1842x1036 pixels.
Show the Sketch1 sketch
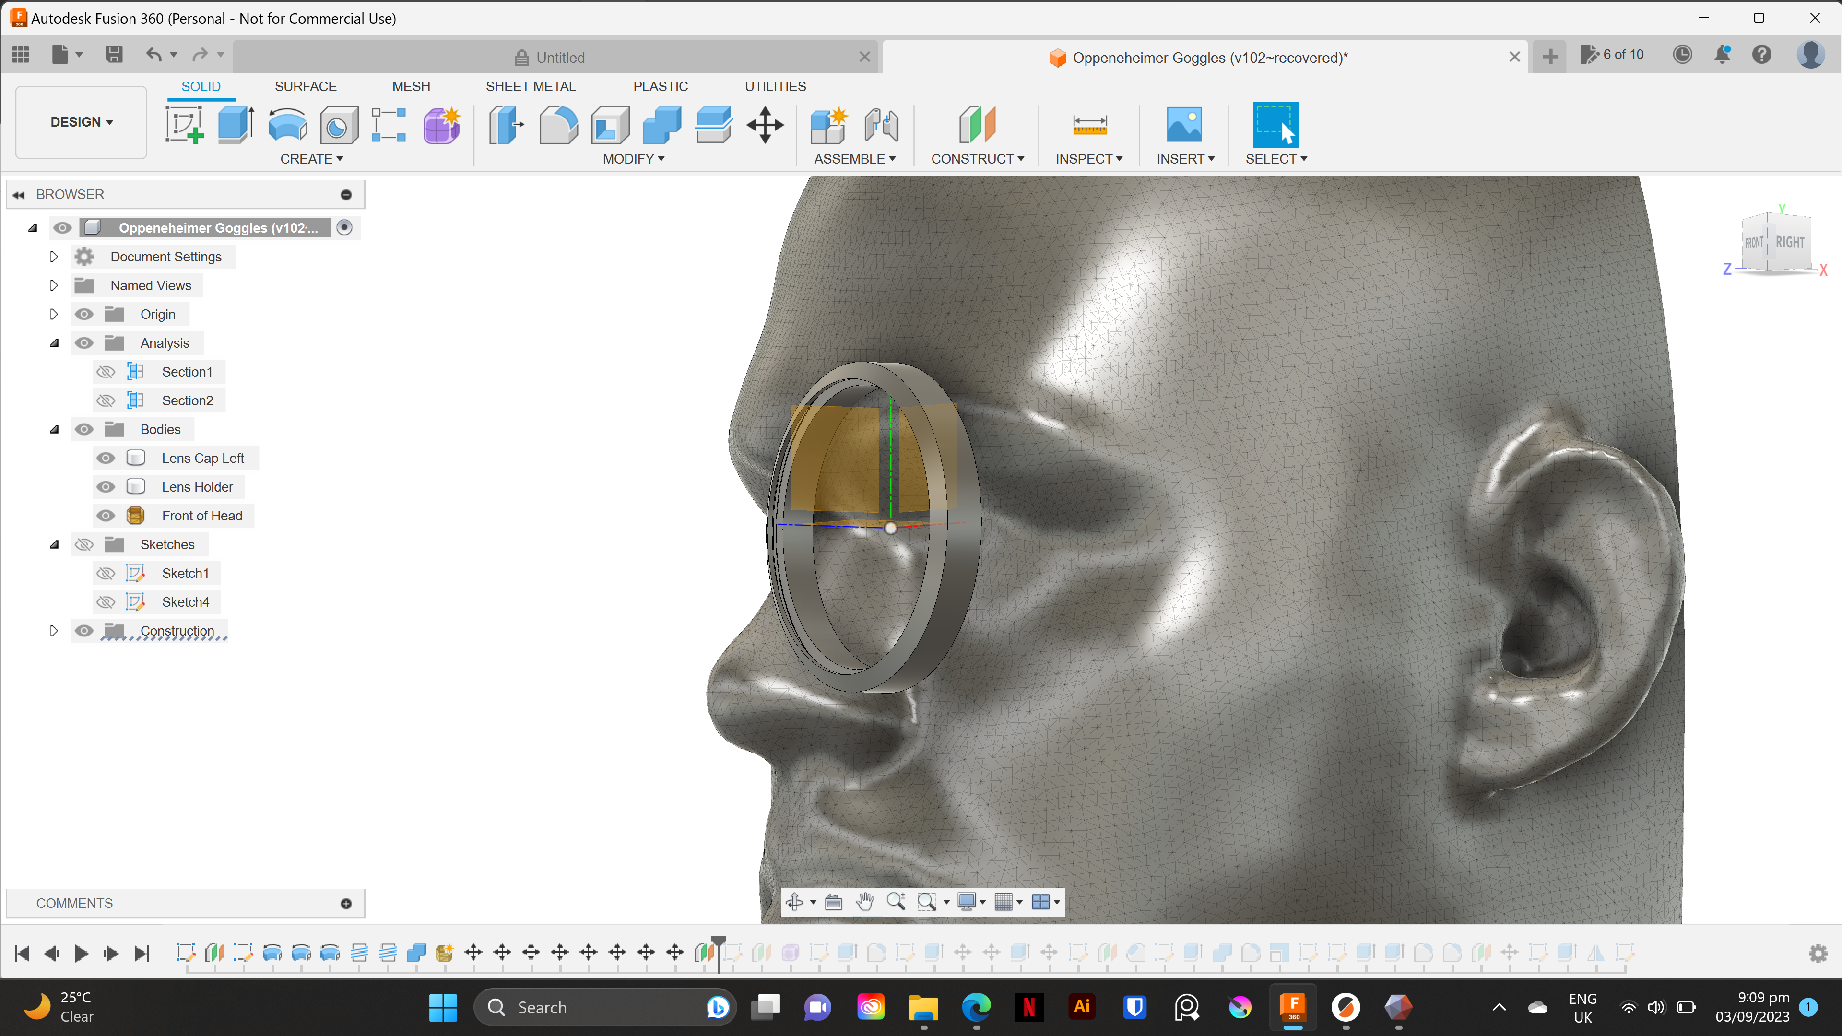coord(106,573)
